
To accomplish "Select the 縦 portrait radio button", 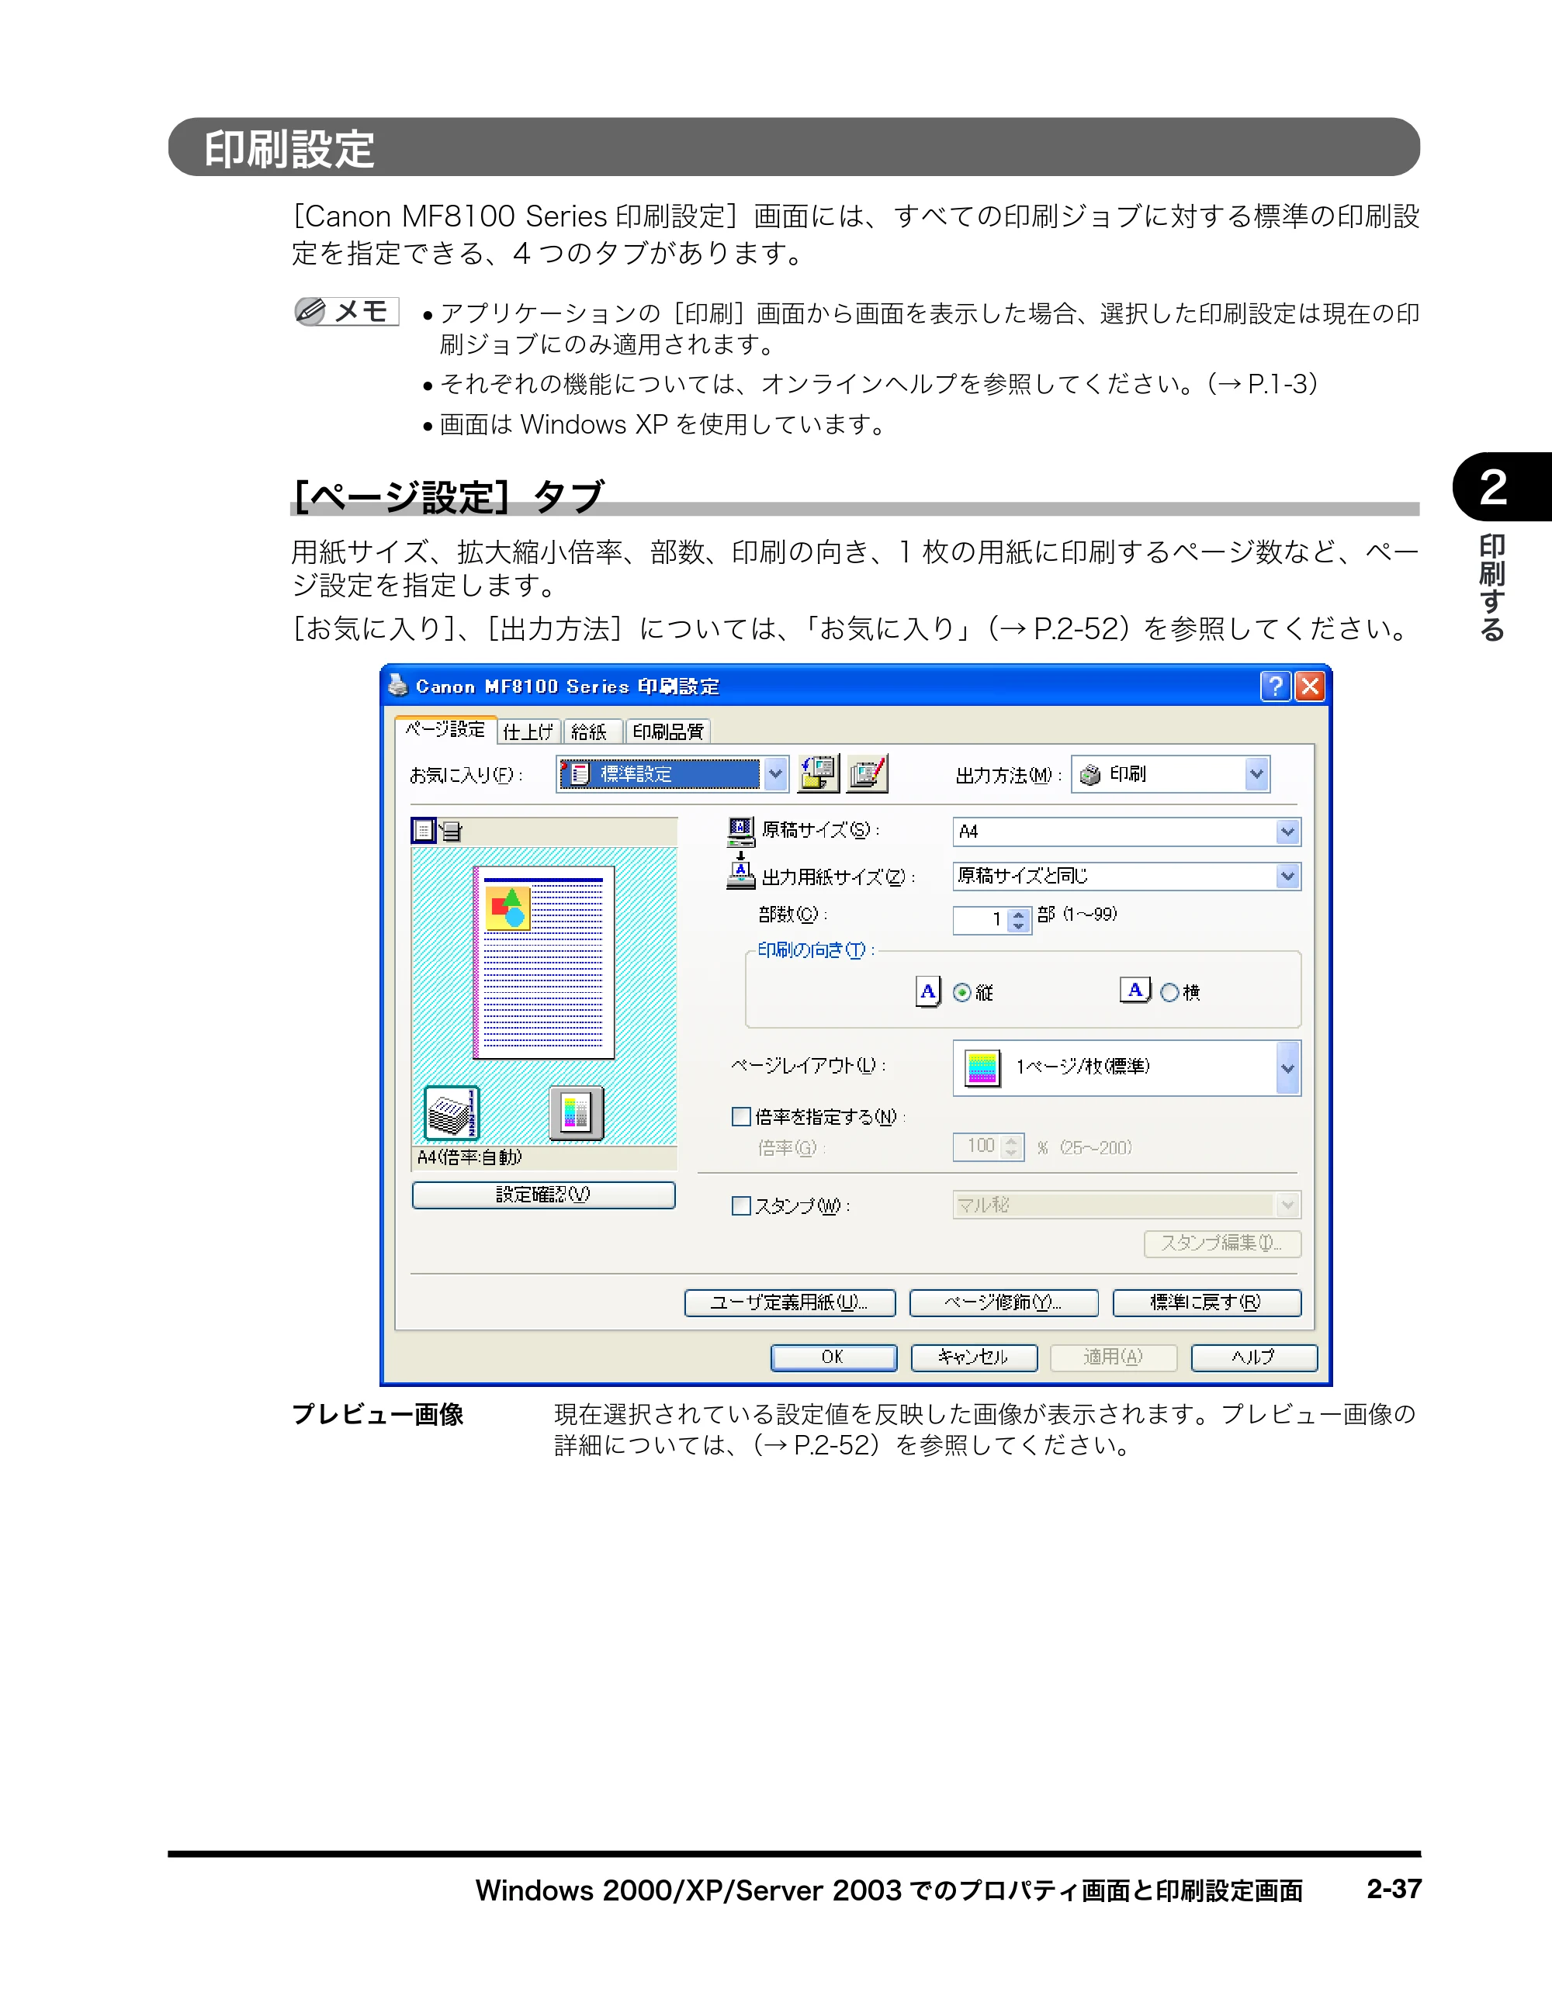I will pyautogui.click(x=961, y=992).
